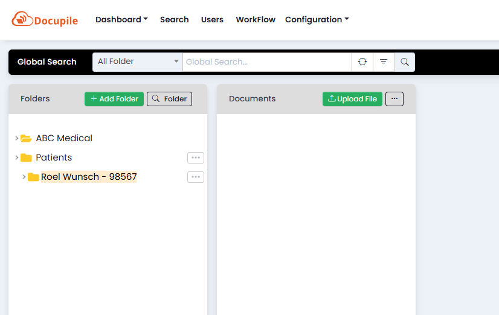Click the magnifier search icon button
The height and width of the screenshot is (315, 499).
tap(405, 62)
